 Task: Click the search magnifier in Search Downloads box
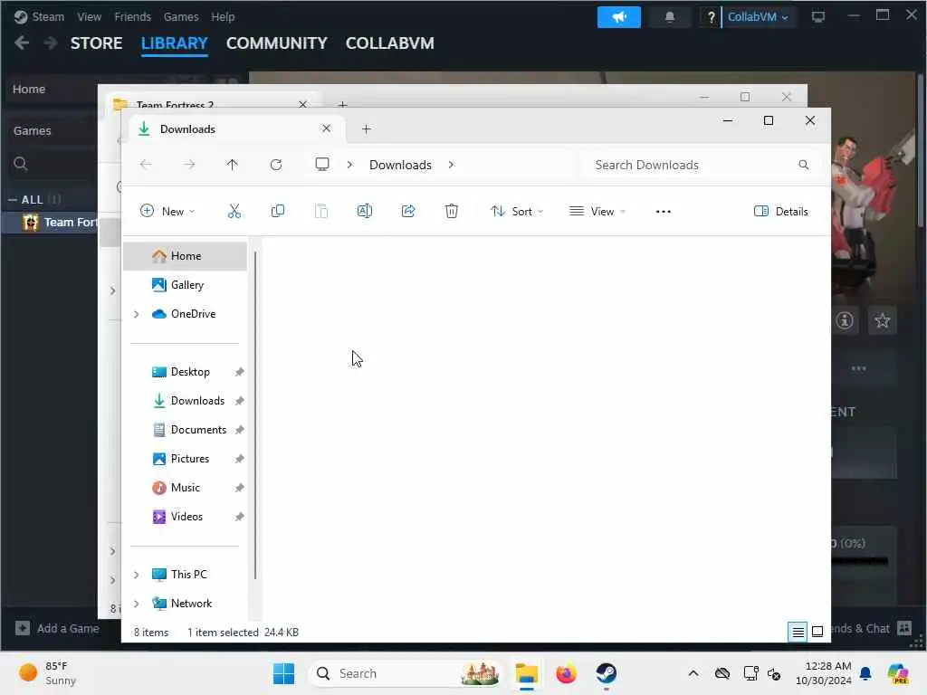coord(804,165)
